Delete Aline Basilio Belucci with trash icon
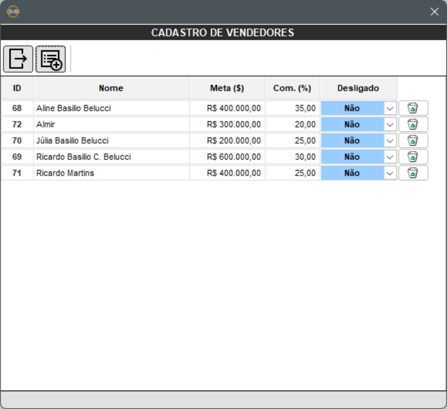The image size is (447, 409). (413, 108)
